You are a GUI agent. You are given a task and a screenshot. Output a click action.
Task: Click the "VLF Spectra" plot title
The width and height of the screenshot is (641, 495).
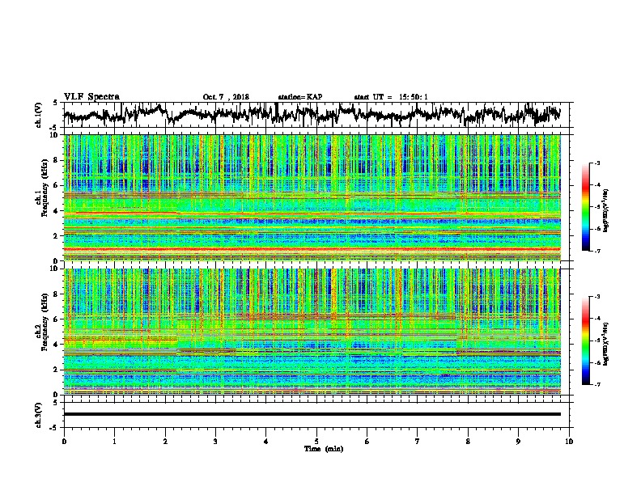[x=91, y=97]
